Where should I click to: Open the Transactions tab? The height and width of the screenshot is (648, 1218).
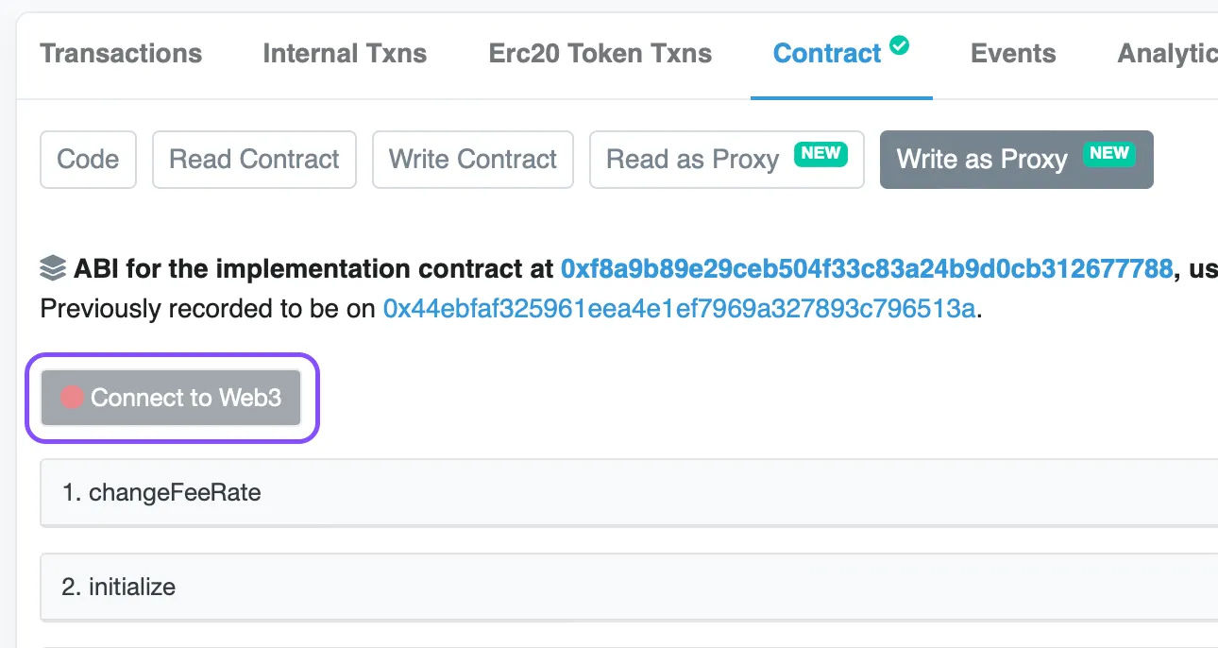(121, 54)
